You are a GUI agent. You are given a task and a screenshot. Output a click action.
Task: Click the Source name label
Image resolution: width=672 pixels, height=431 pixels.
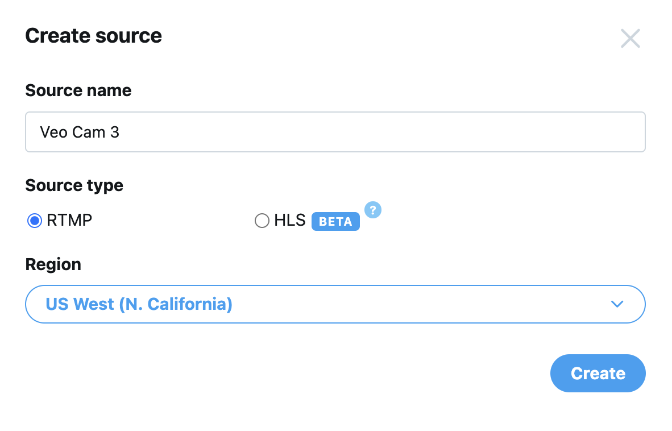(78, 90)
